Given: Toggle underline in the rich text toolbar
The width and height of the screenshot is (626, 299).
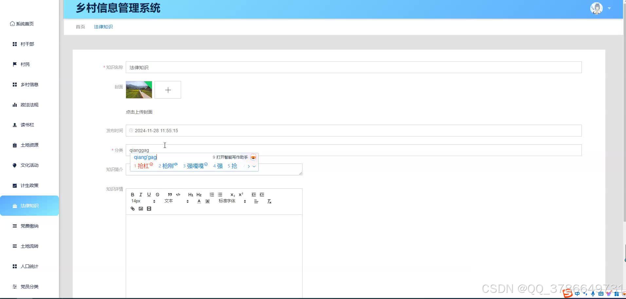Looking at the screenshot, I should point(149,195).
